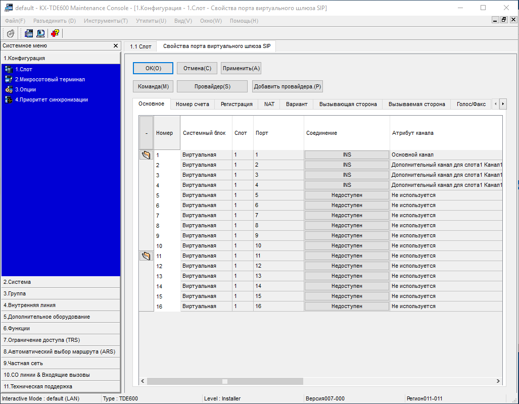Toggle the INS connection status for port 2
Image resolution: width=519 pixels, height=404 pixels.
coord(347,165)
